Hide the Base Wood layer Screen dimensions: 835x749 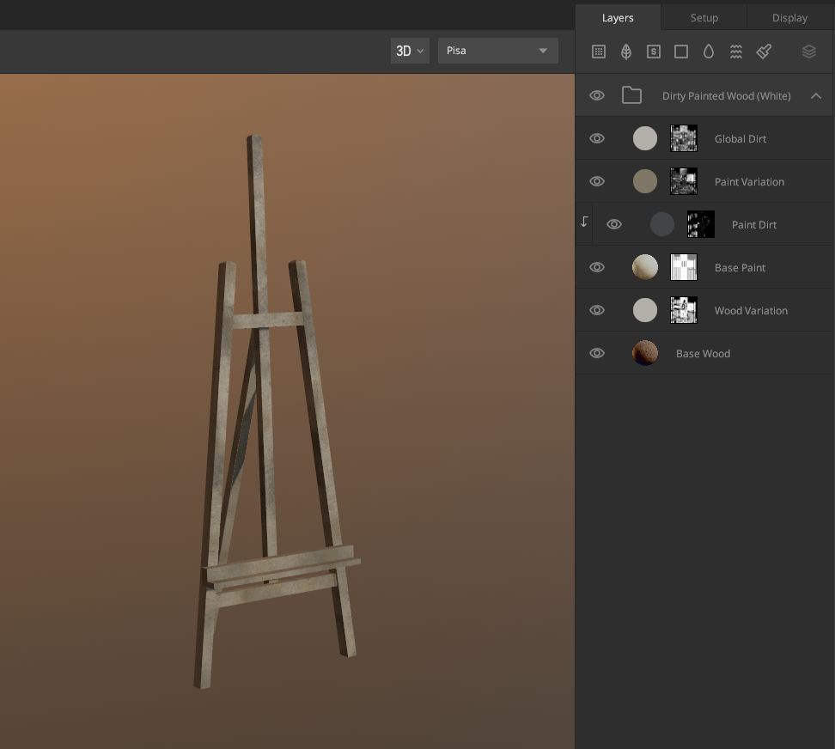tap(596, 353)
